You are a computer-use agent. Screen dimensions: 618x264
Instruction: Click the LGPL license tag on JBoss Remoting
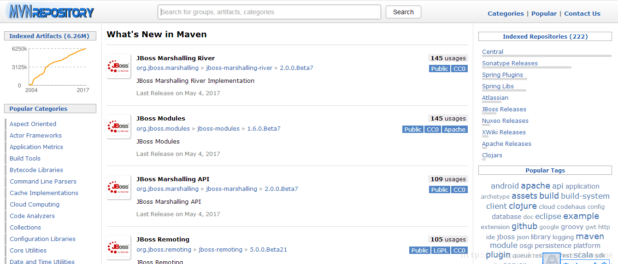[441, 250]
